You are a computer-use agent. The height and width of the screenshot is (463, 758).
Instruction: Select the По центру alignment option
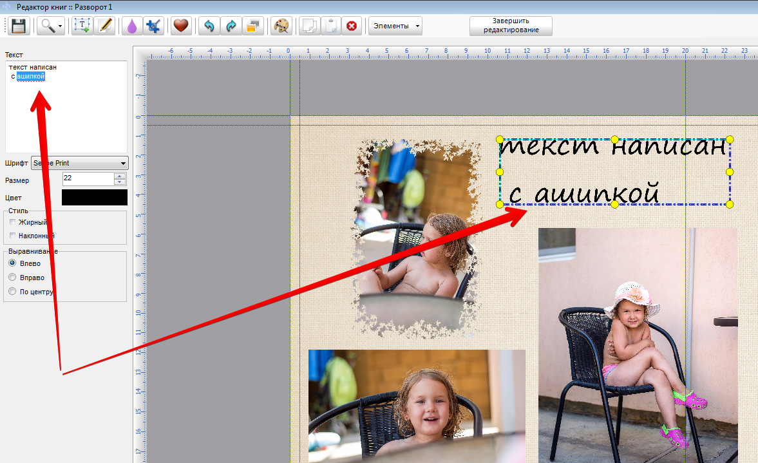(x=12, y=292)
